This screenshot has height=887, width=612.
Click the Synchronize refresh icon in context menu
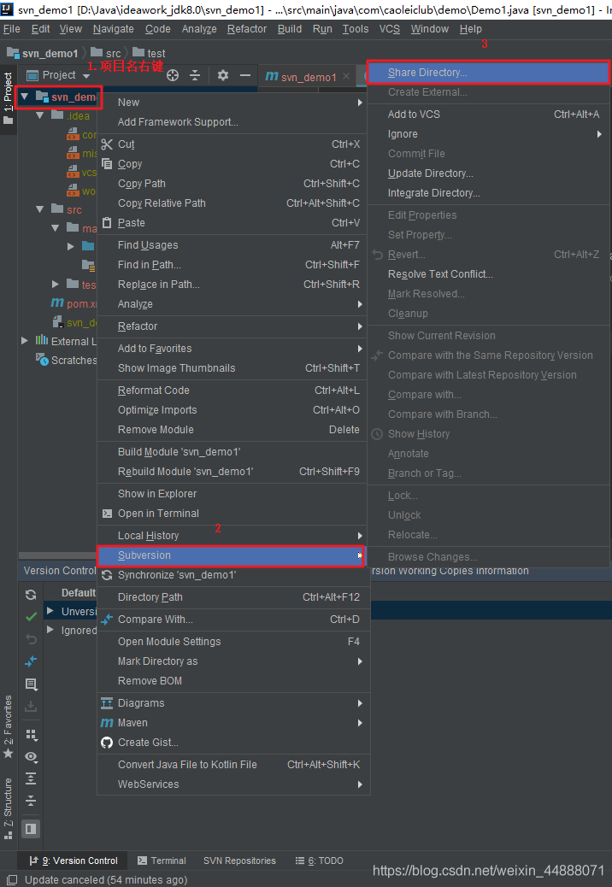[107, 575]
